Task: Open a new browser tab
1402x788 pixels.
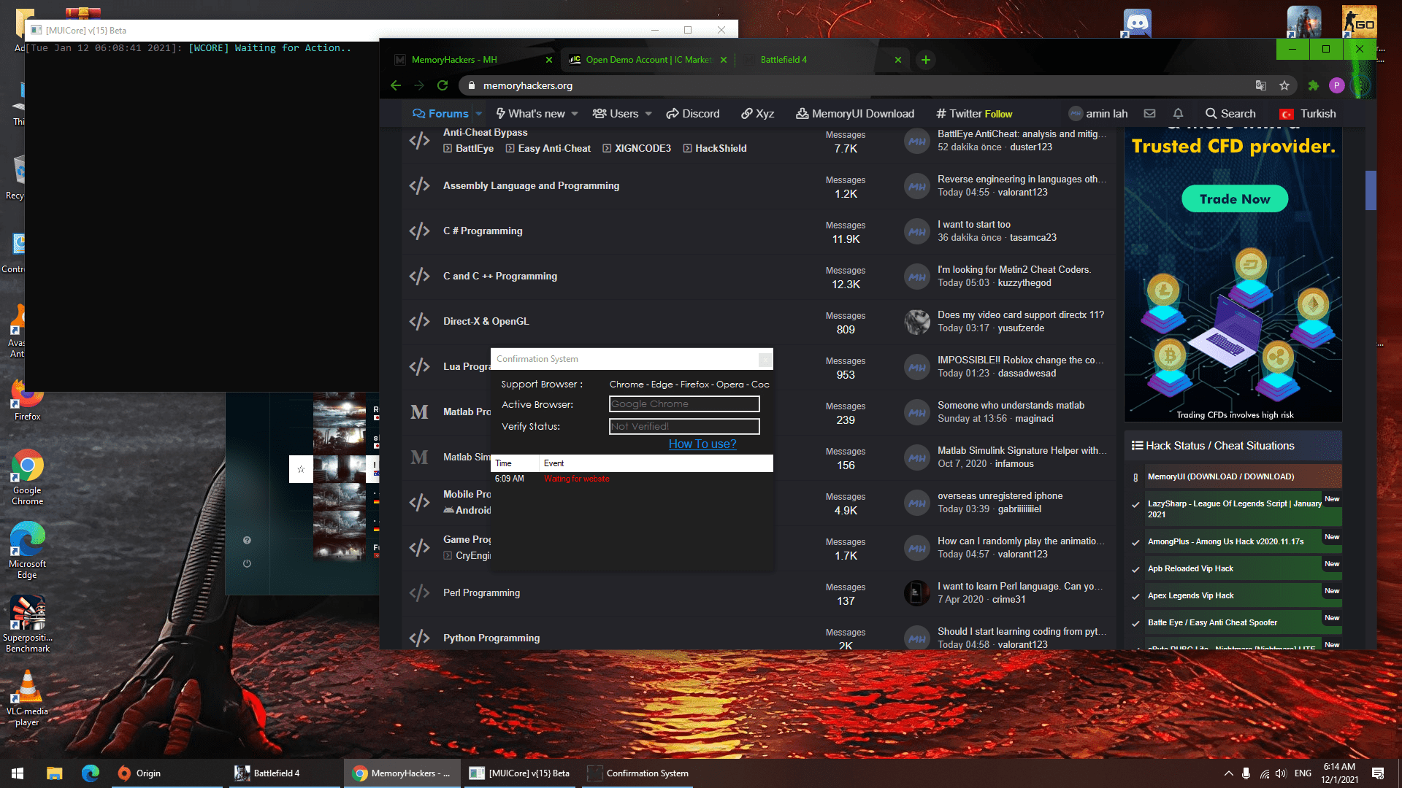Action: point(926,60)
